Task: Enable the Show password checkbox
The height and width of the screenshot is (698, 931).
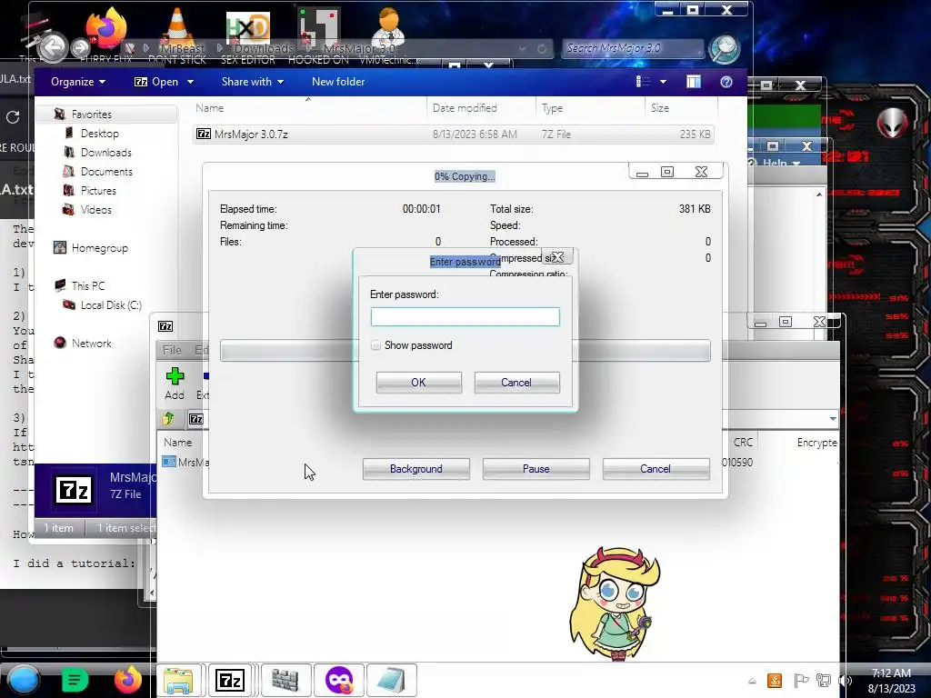Action: [x=375, y=344]
